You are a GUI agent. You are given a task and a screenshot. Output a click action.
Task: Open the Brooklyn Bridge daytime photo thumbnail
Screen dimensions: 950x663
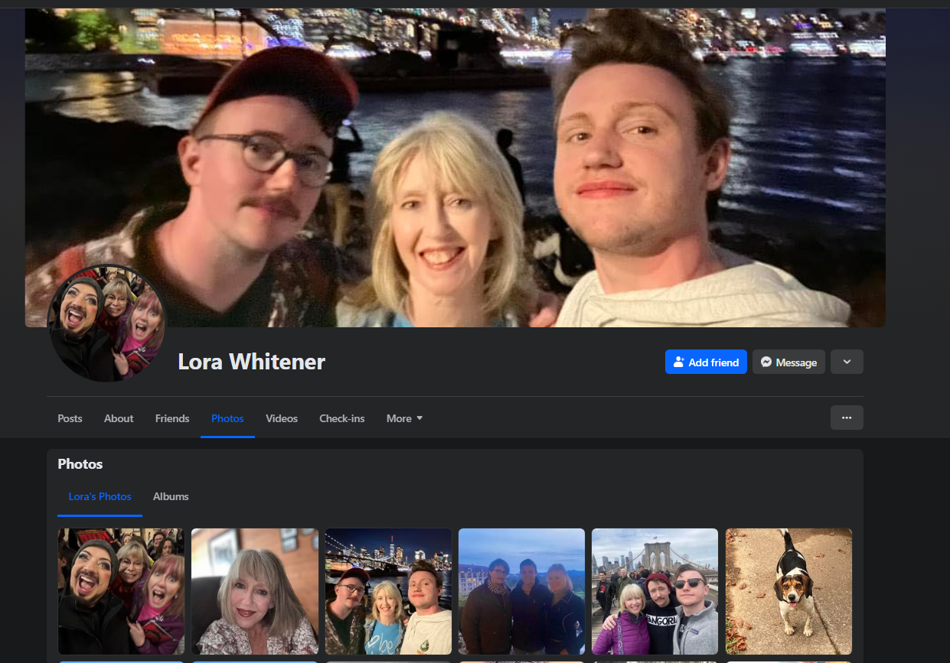(655, 591)
